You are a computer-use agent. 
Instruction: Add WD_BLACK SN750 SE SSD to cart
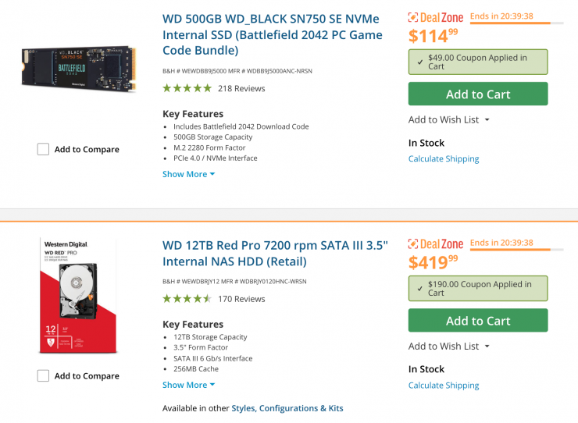(478, 94)
